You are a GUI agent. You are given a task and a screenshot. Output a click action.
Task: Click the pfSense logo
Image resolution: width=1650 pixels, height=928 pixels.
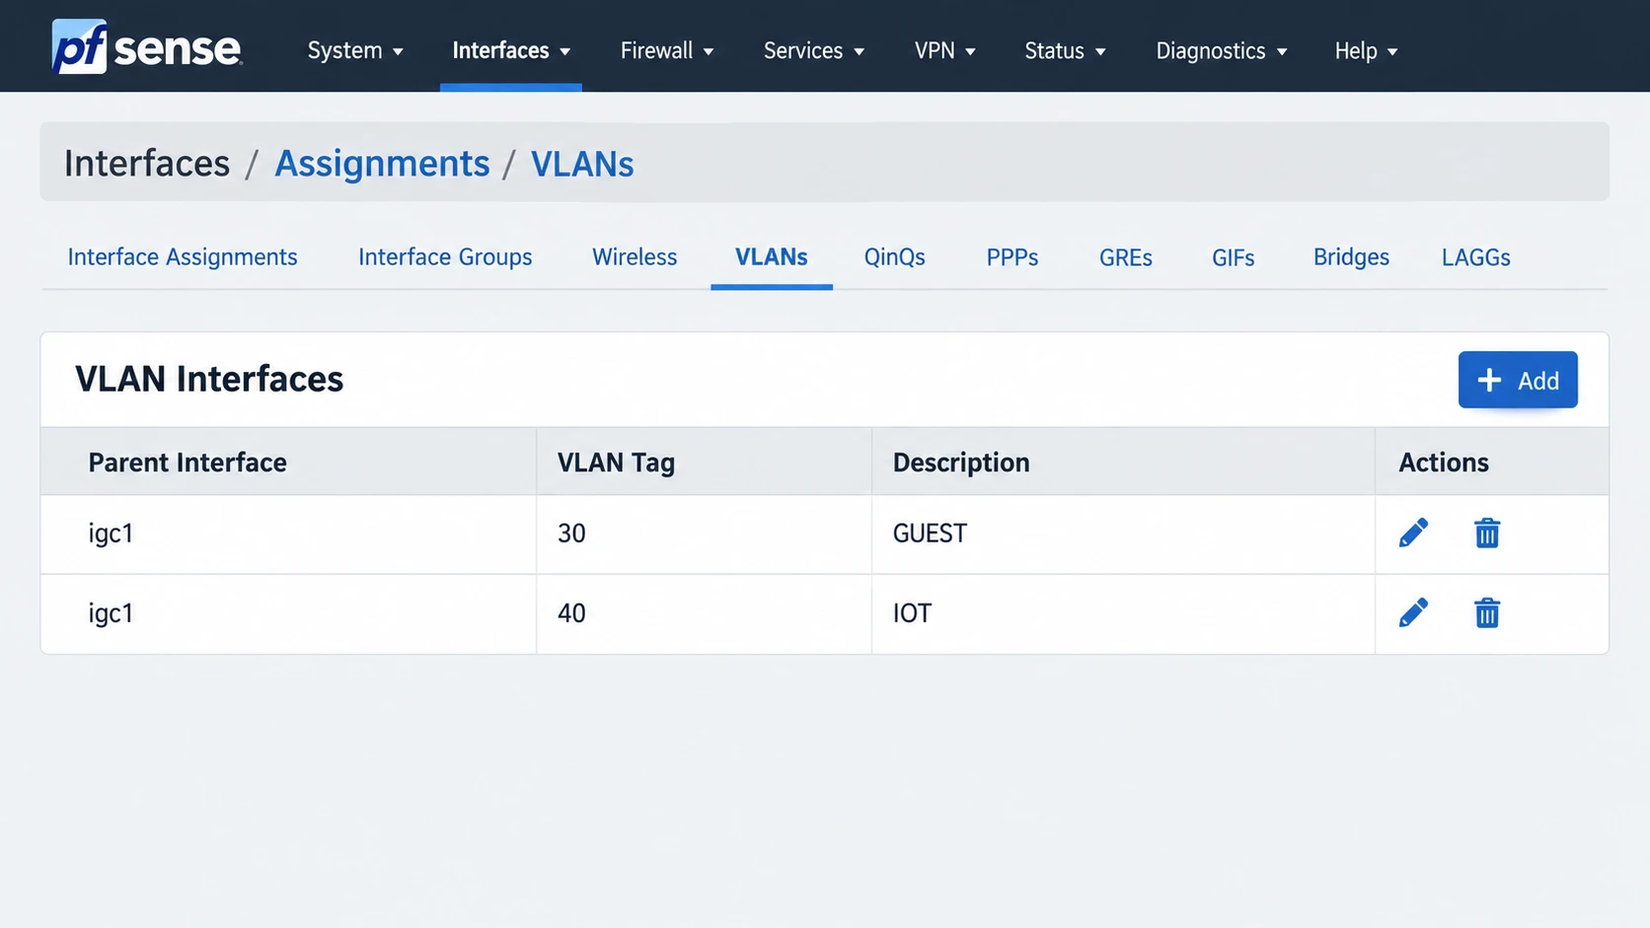pyautogui.click(x=147, y=47)
